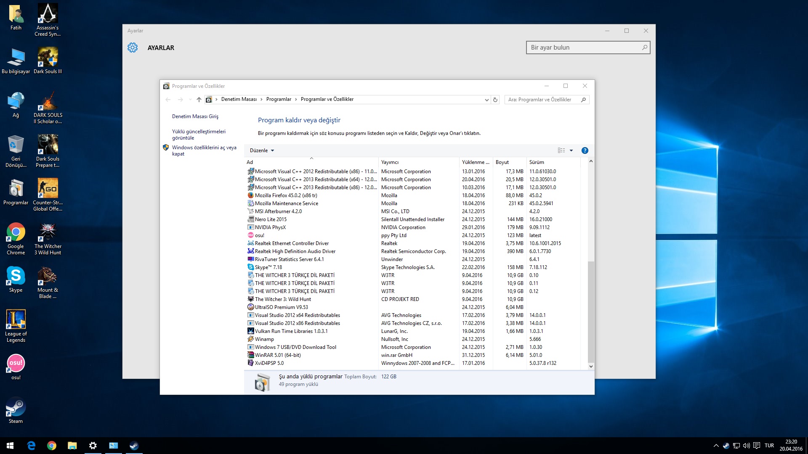This screenshot has height=454, width=808.
Task: Click the Steam taskbar button
Action: [x=134, y=446]
